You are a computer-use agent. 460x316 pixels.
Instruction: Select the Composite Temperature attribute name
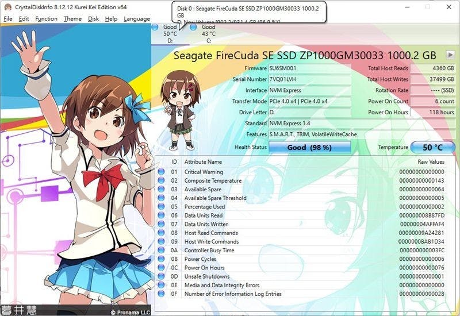pos(213,180)
